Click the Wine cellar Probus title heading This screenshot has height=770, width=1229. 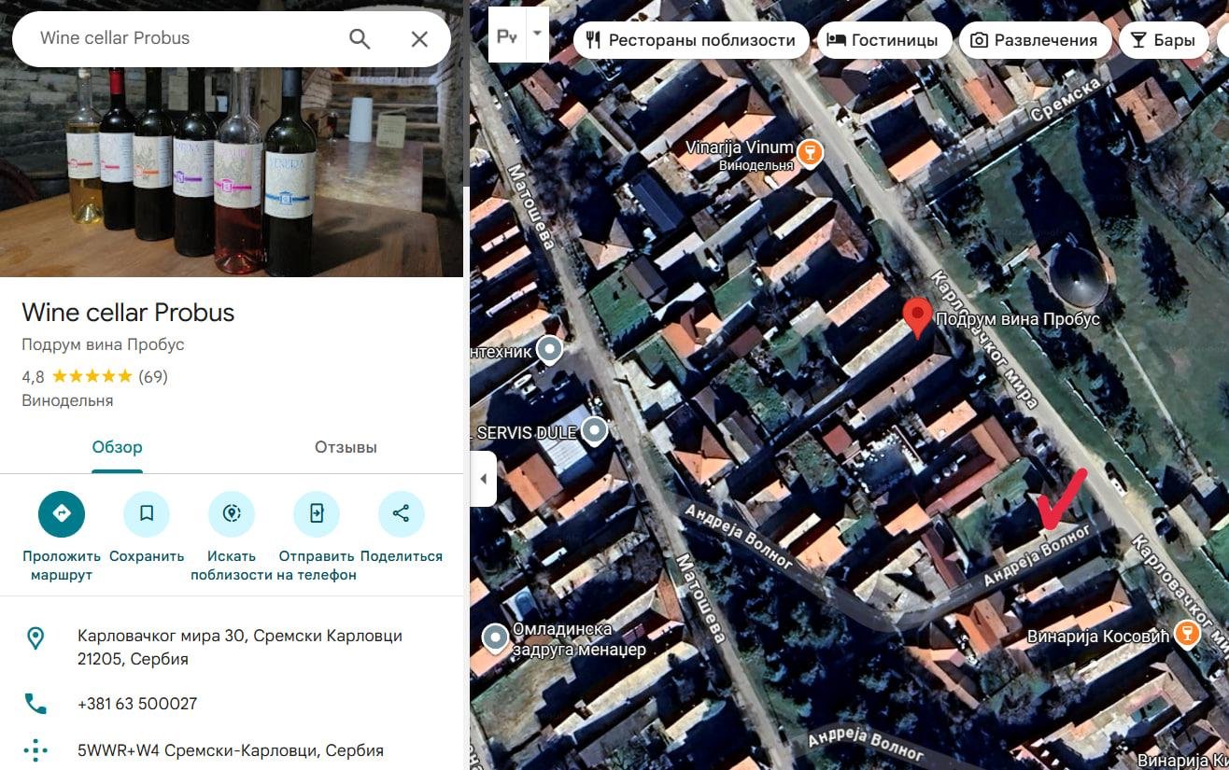coord(128,313)
